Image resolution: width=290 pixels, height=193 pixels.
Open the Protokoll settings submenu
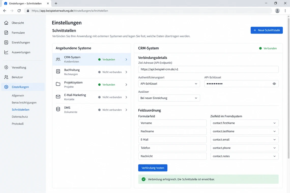pyautogui.click(x=18, y=124)
